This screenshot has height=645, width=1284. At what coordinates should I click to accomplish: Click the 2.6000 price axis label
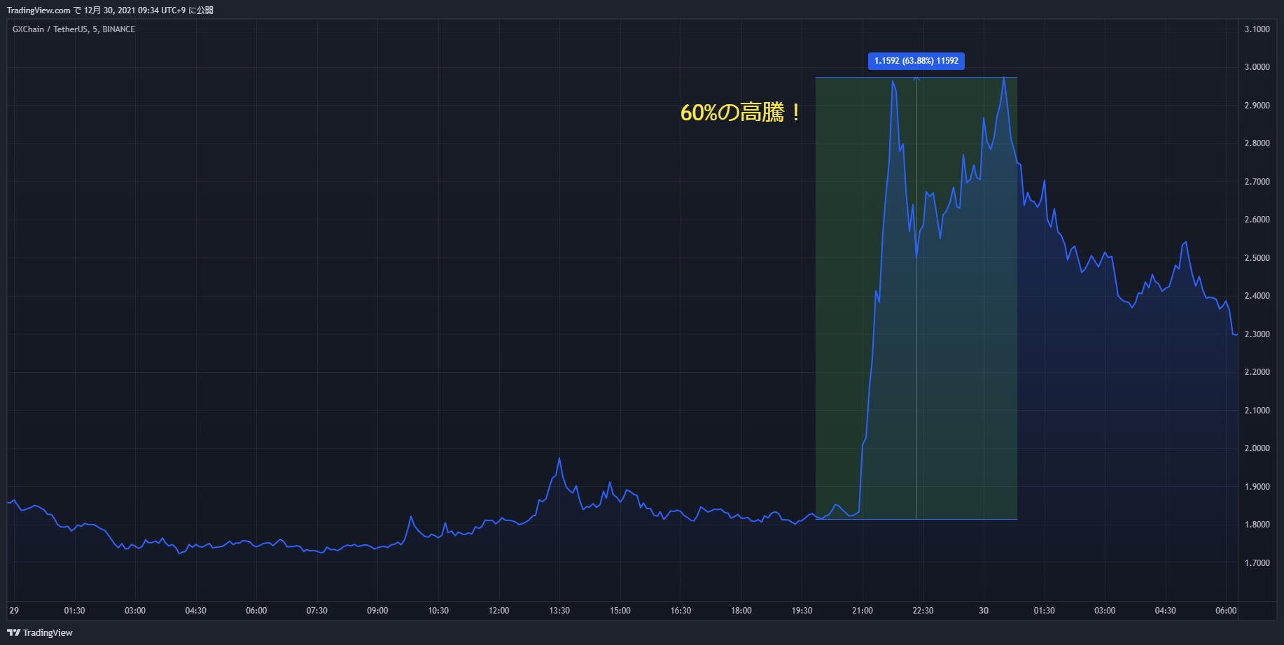[1257, 220]
